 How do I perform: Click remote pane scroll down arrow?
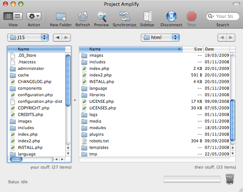click(x=232, y=153)
